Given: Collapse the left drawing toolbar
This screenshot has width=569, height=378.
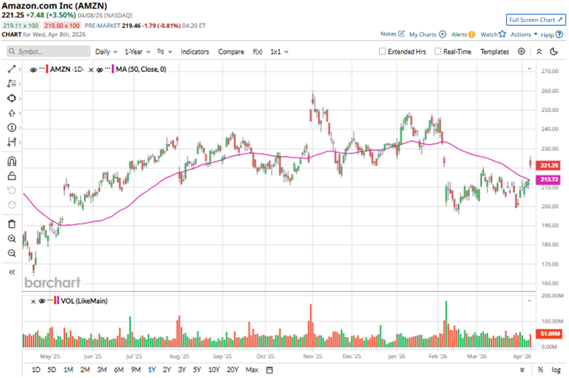Looking at the screenshot, I should 11,270.
